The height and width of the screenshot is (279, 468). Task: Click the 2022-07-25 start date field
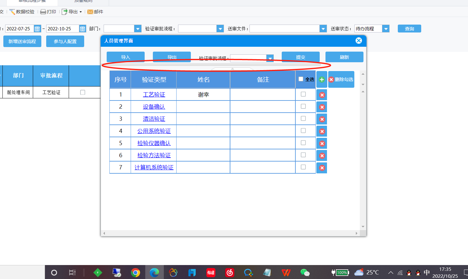click(19, 29)
